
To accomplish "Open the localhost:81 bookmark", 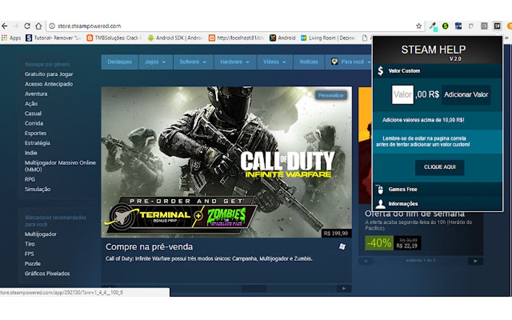I will click(x=236, y=38).
